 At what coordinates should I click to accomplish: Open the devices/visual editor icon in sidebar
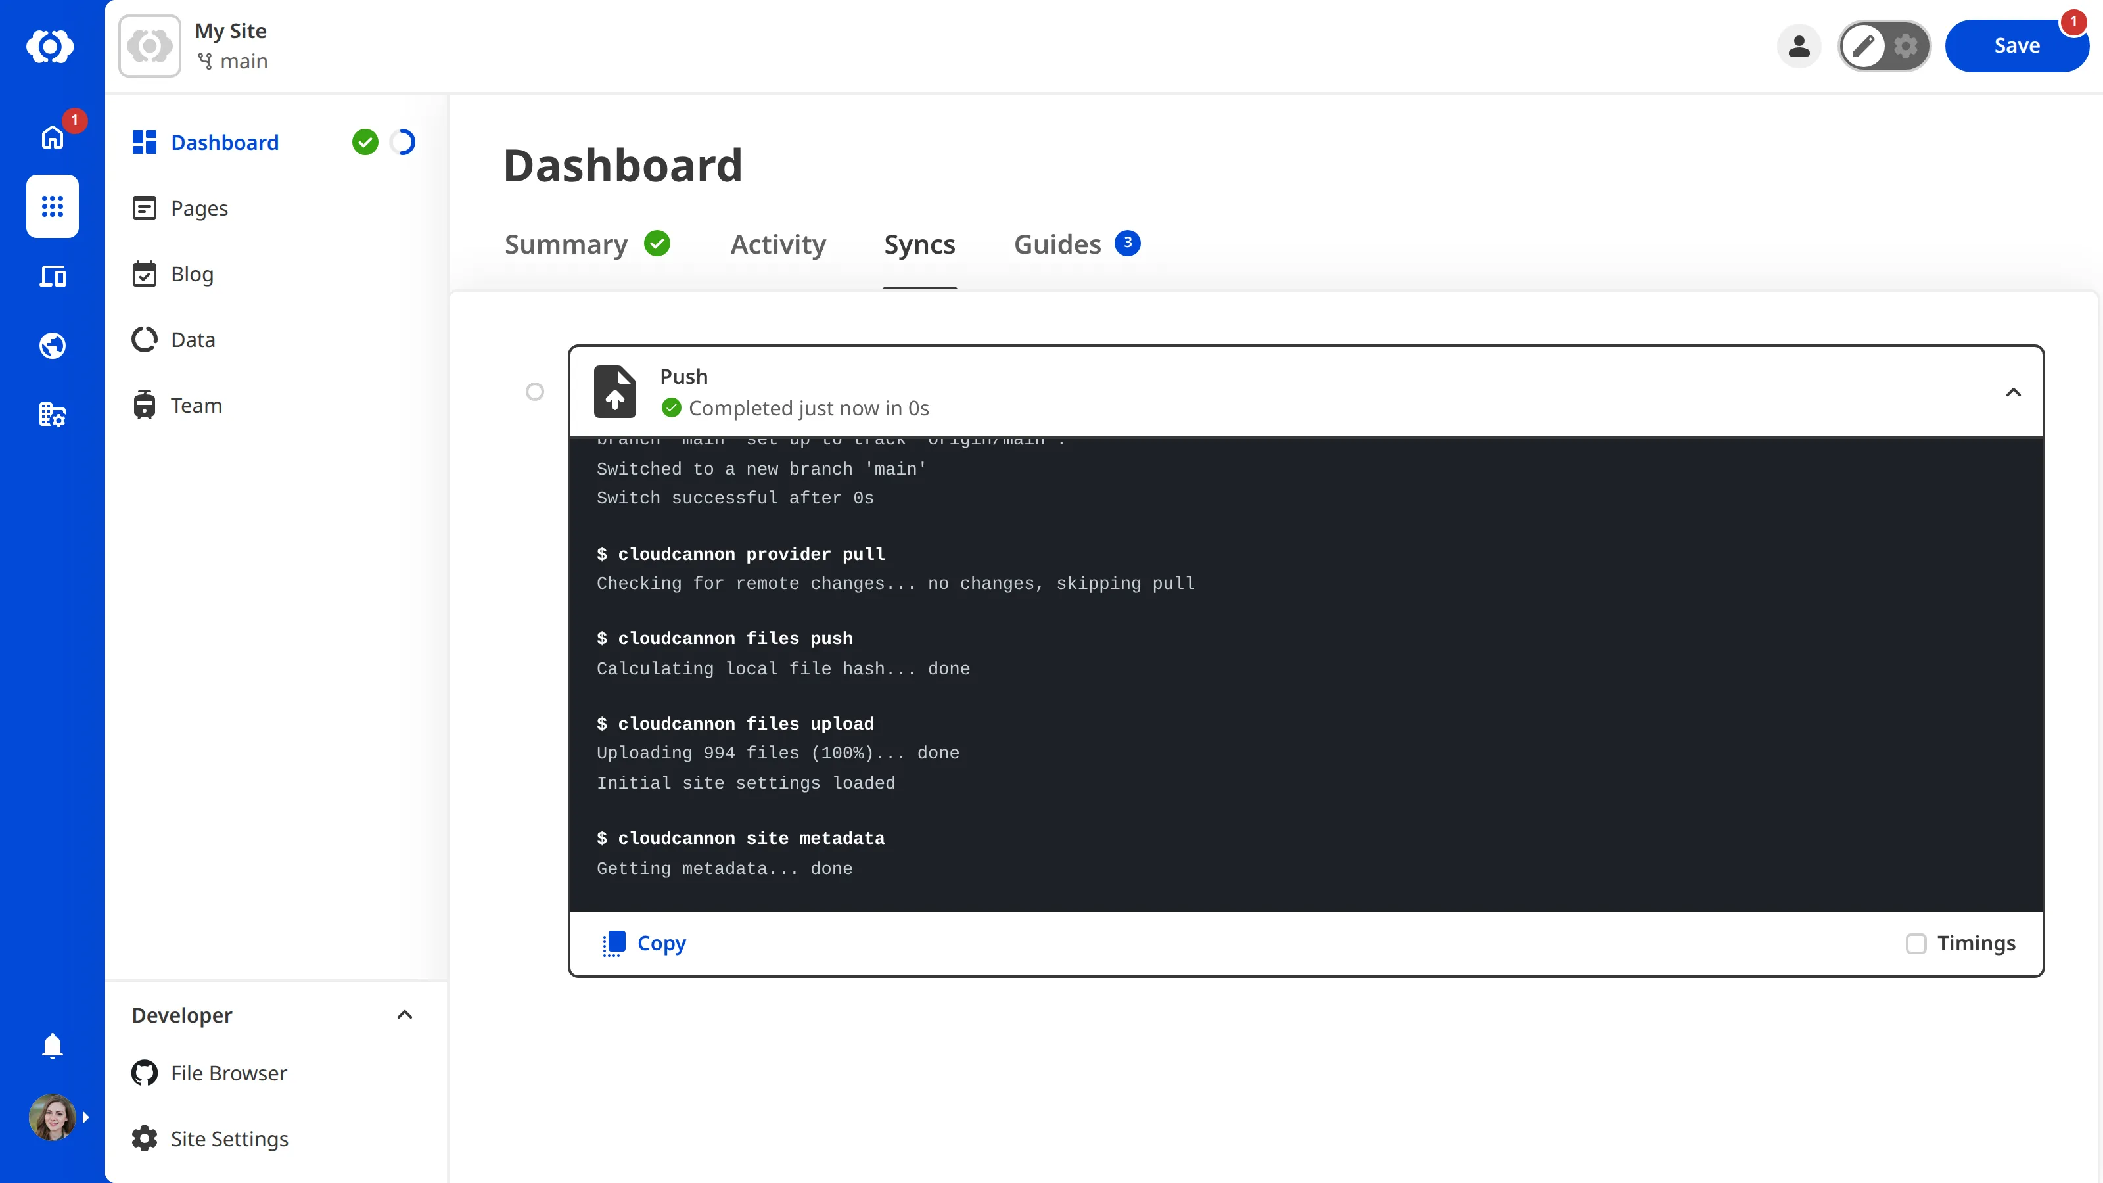tap(53, 276)
